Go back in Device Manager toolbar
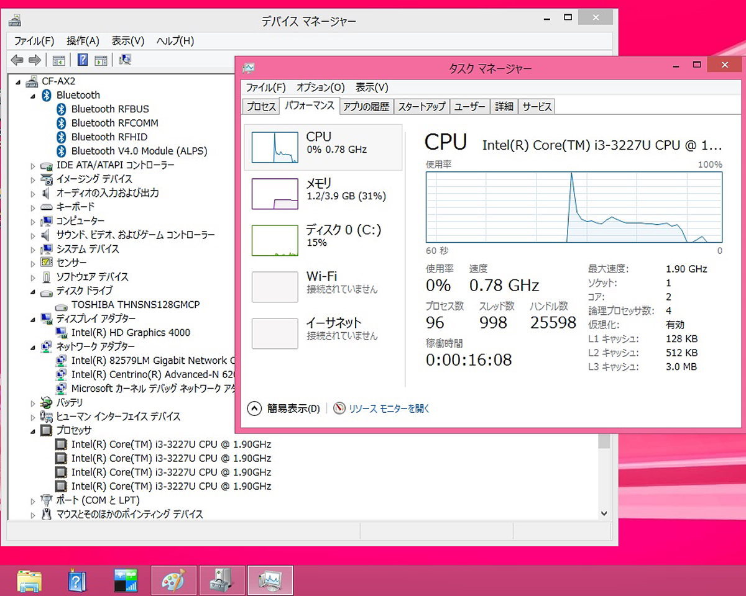This screenshot has width=746, height=596. pos(17,60)
